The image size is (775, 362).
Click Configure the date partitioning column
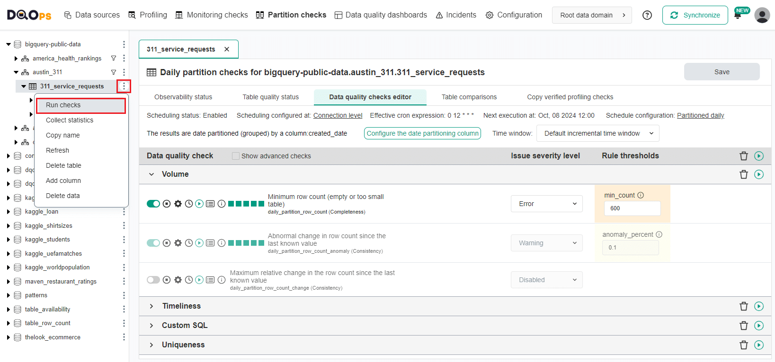click(422, 133)
